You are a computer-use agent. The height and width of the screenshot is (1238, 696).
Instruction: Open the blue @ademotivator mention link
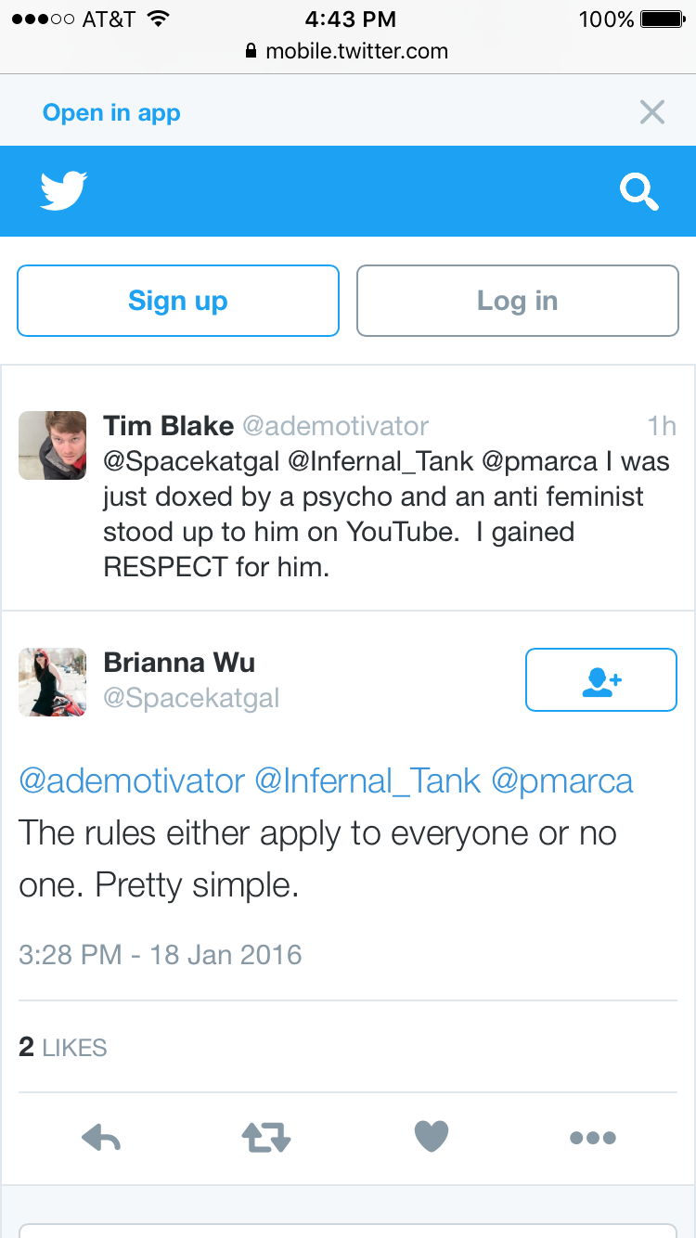click(132, 781)
